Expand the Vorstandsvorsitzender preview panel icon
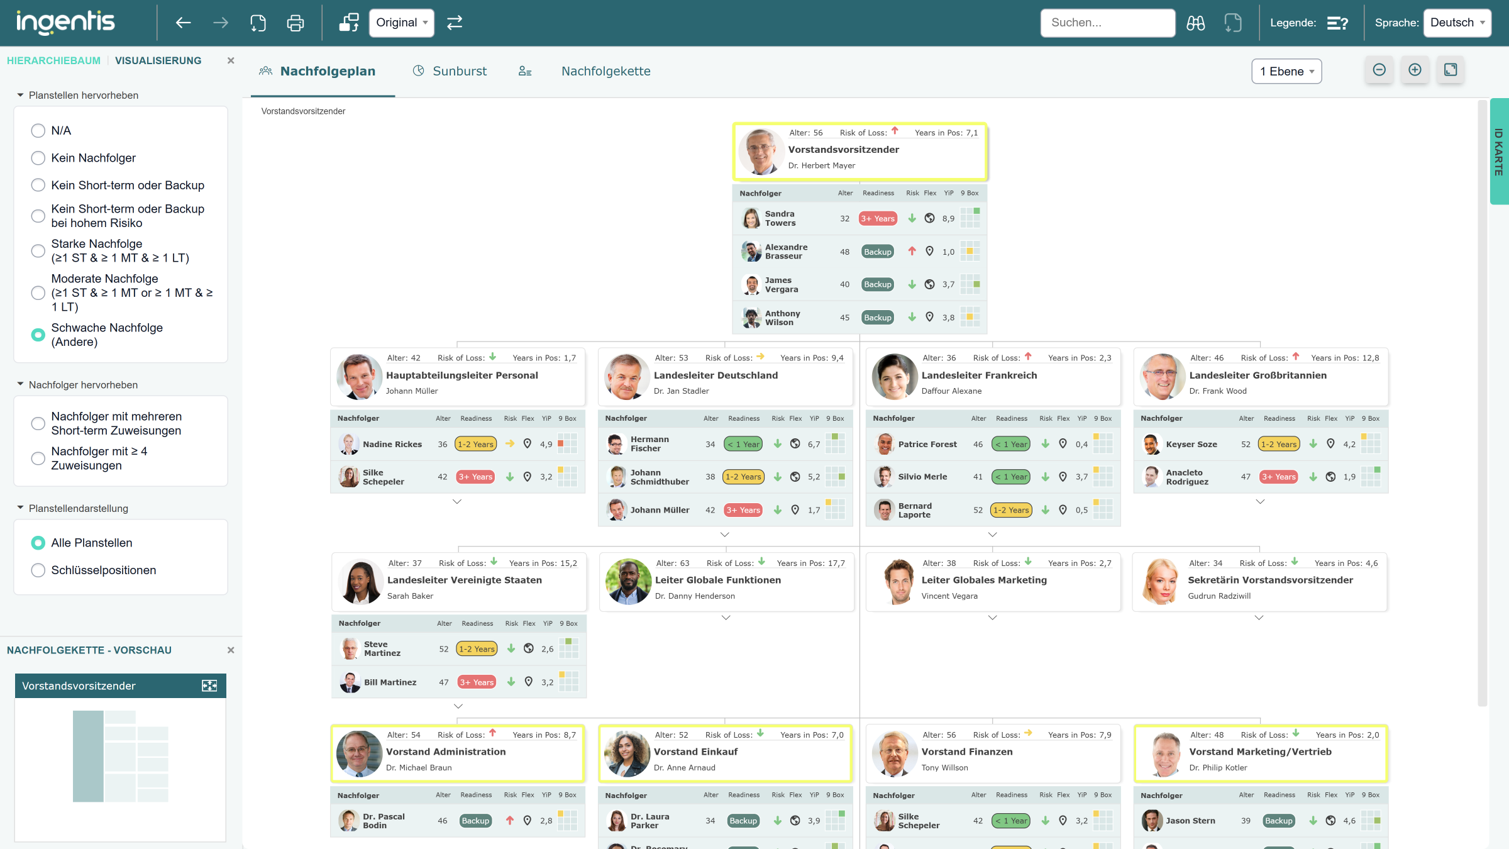The height and width of the screenshot is (849, 1509). (209, 685)
